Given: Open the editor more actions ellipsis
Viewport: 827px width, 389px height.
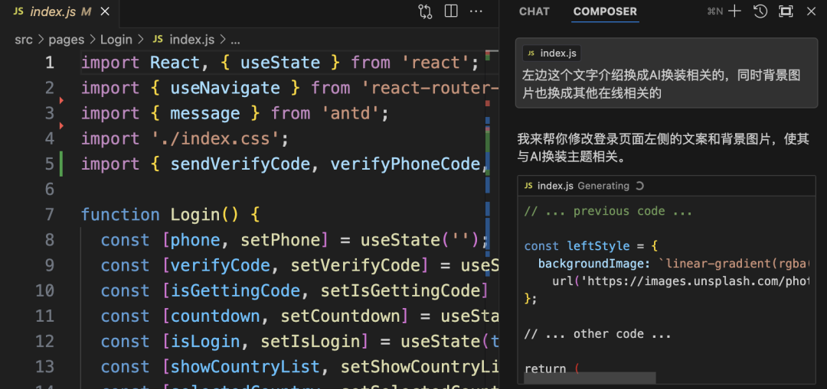Looking at the screenshot, I should point(476,11).
